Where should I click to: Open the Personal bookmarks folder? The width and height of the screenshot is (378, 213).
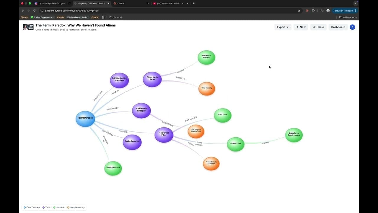115,17
